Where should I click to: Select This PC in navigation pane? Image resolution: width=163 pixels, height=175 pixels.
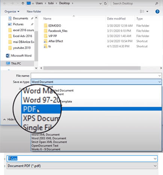(18, 63)
